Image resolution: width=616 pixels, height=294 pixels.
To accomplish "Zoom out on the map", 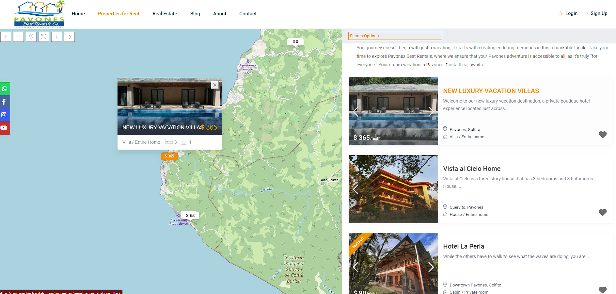I will pyautogui.click(x=19, y=37).
